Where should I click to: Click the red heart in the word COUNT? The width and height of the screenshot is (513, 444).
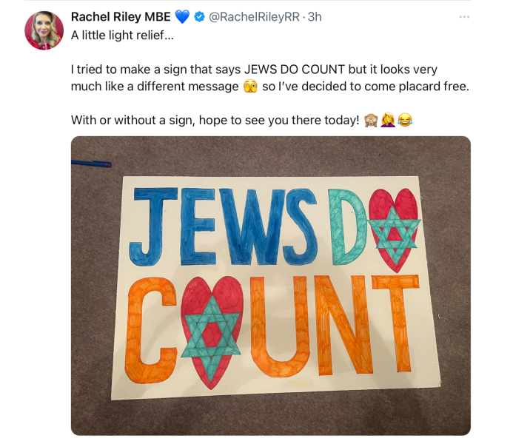point(211,329)
